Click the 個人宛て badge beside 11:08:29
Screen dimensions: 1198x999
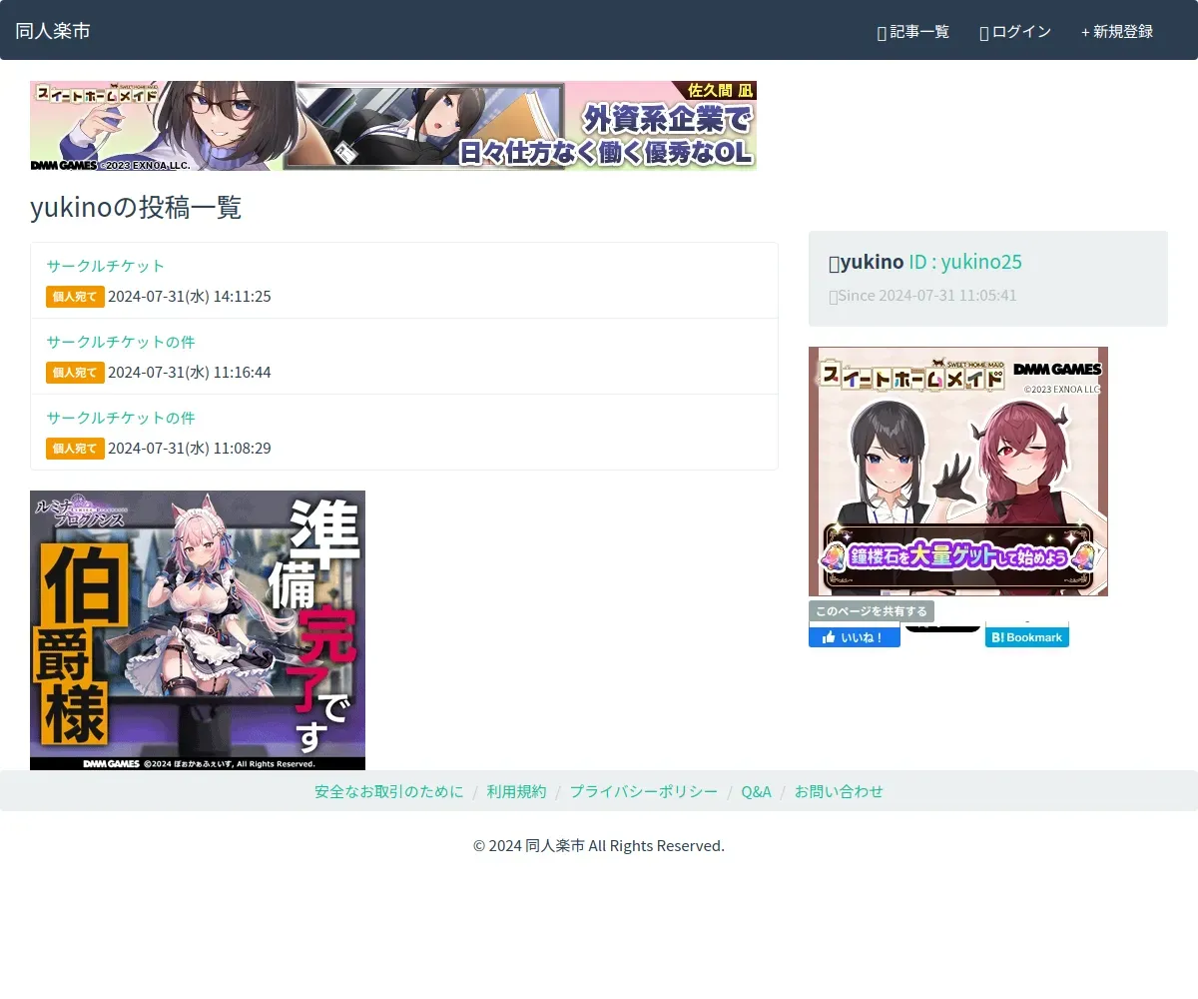point(75,449)
